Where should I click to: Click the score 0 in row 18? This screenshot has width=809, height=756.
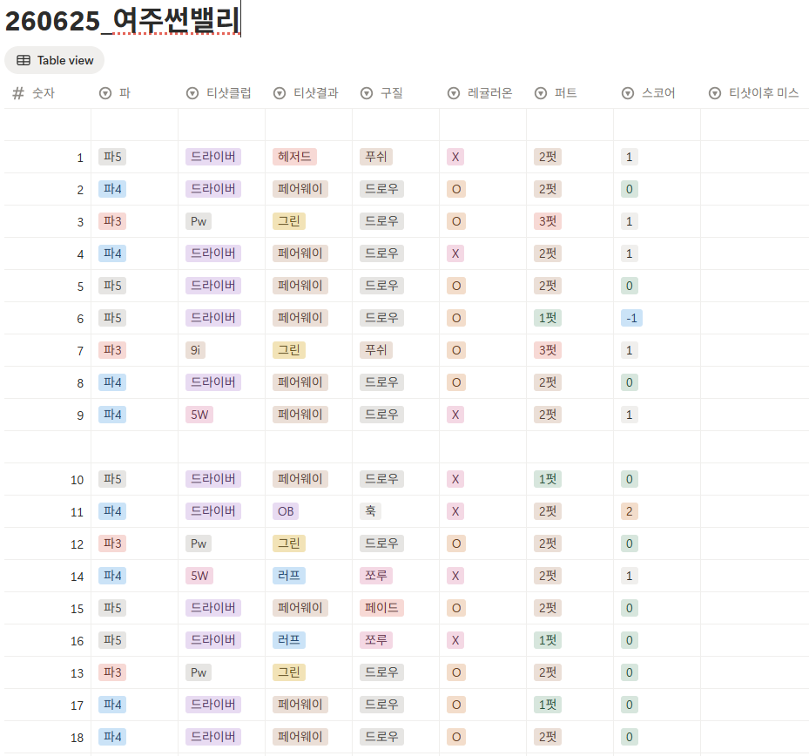click(x=630, y=737)
